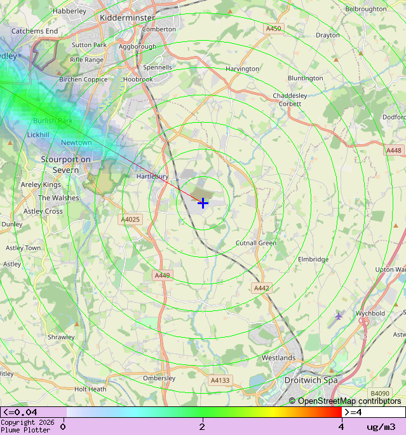Click the Kidderminster town label

(127, 18)
